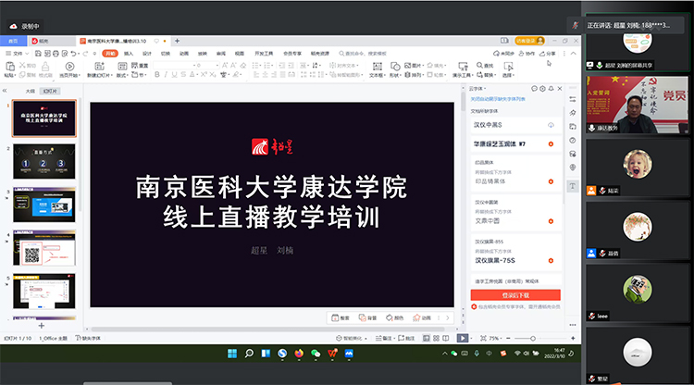Viewport: 694px width, 385px height.
Task: Click the blue link at top of cloud font panel
Action: pyautogui.click(x=498, y=99)
